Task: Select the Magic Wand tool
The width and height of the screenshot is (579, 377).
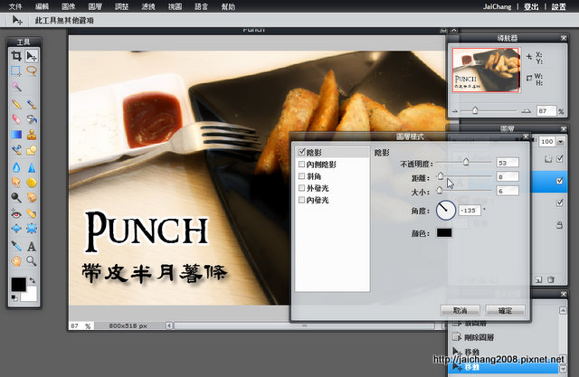Action: click(16, 86)
